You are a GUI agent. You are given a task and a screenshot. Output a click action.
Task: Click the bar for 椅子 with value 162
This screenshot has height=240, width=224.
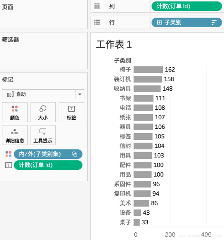[x=148, y=70]
